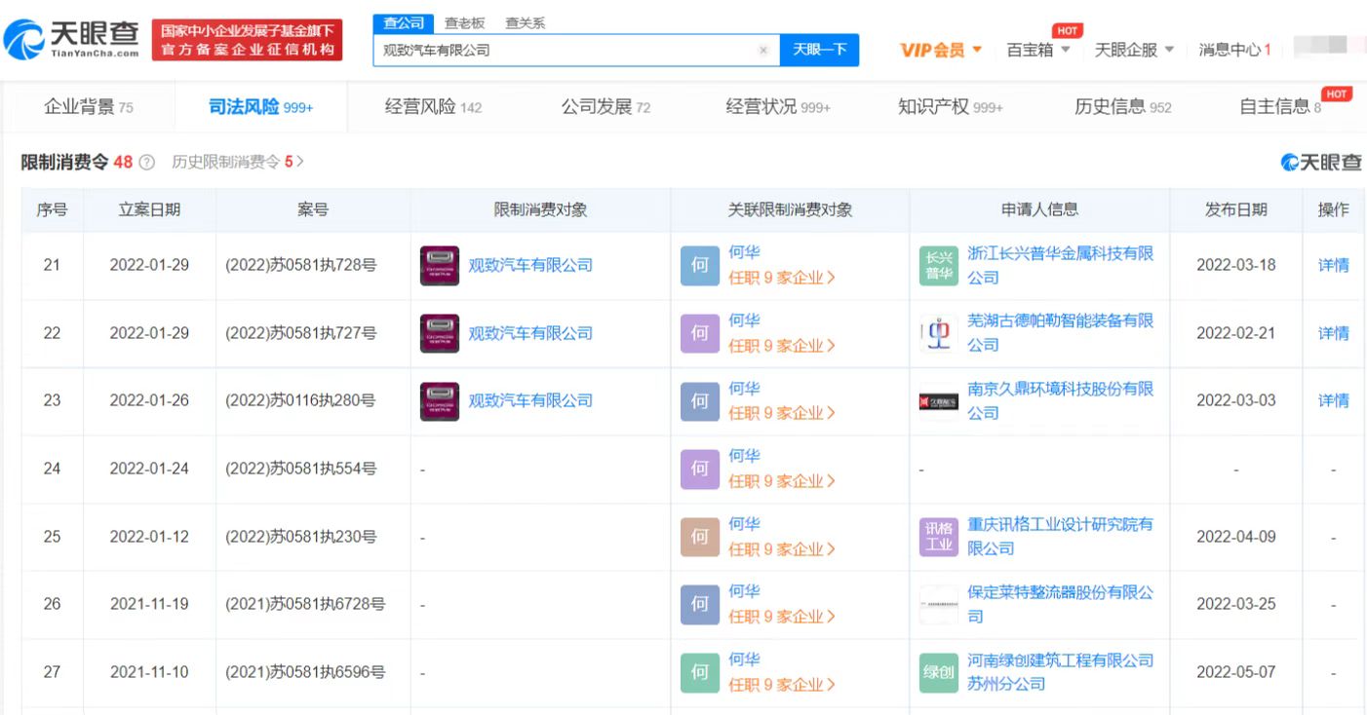Expand 历史限制消费令 5 list
Viewport: 1367px width, 715px height.
point(238,163)
